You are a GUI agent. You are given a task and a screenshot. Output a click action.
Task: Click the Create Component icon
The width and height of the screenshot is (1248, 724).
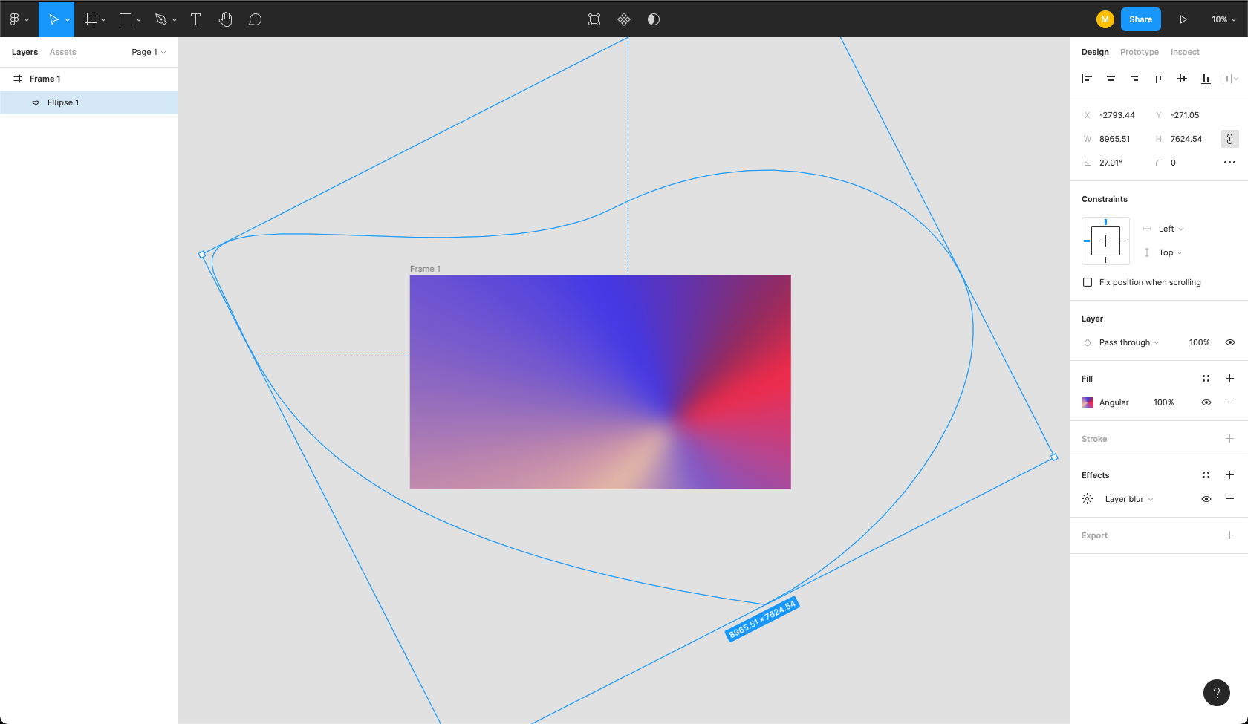(x=624, y=19)
